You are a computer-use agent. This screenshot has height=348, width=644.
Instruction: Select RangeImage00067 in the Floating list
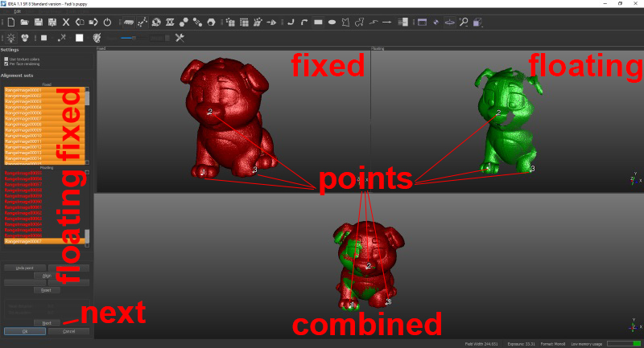click(44, 241)
